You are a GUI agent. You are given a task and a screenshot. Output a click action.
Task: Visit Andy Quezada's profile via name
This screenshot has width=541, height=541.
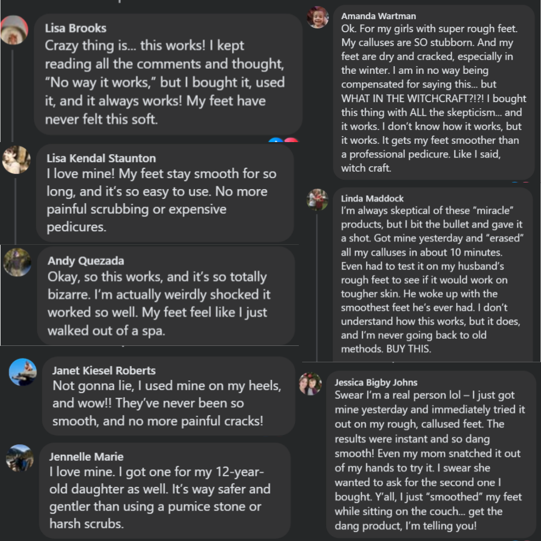(86, 261)
